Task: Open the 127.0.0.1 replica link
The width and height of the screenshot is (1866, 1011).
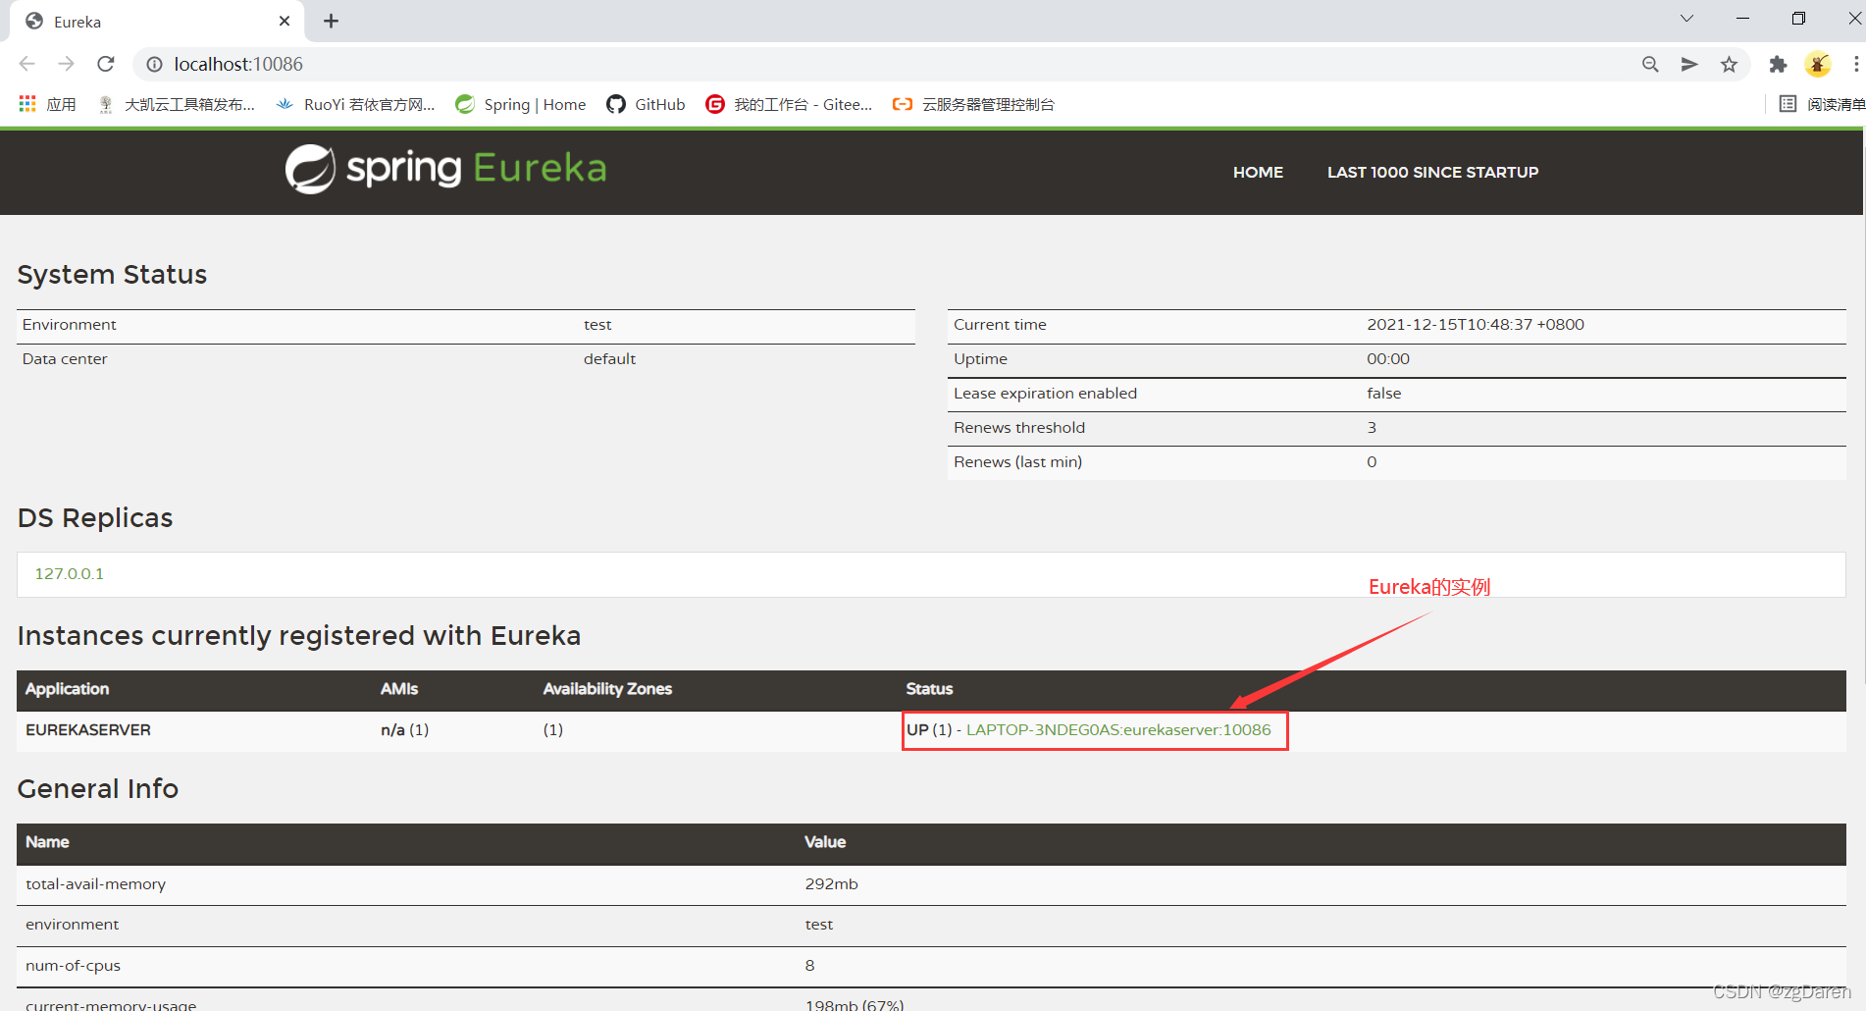Action: (x=69, y=573)
